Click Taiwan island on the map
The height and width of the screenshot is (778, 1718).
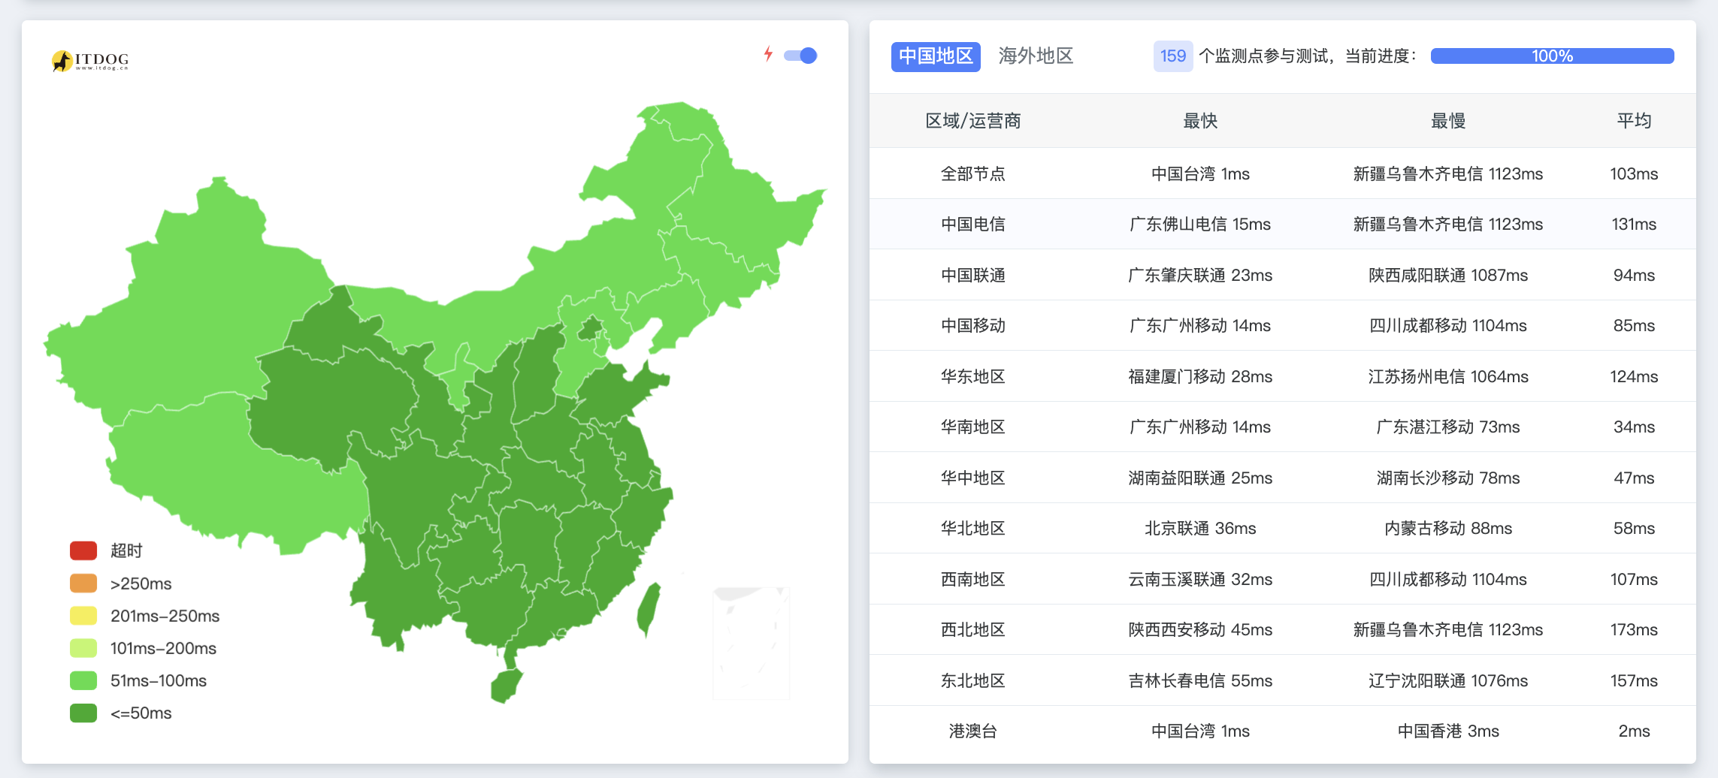pyautogui.click(x=648, y=610)
